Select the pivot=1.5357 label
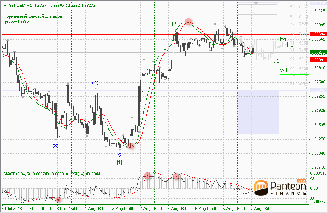The height and width of the screenshot is (213, 328). pyautogui.click(x=17, y=21)
